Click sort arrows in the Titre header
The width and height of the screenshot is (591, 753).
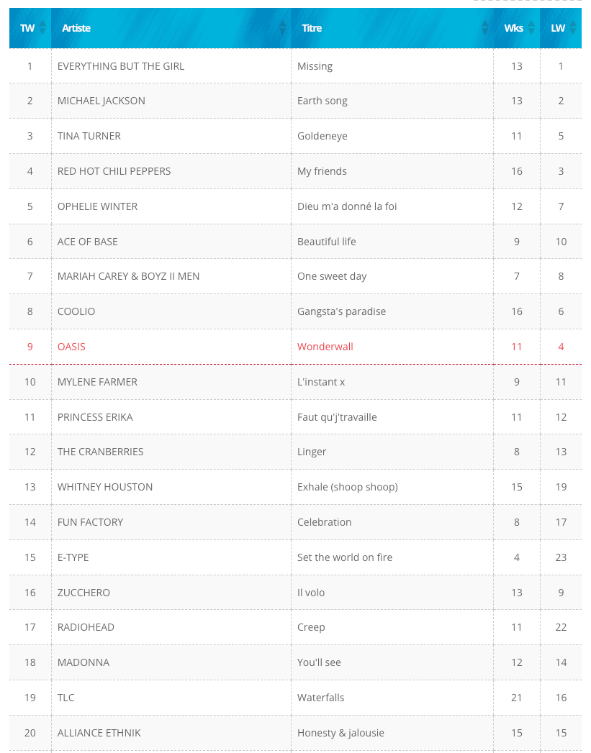[485, 28]
